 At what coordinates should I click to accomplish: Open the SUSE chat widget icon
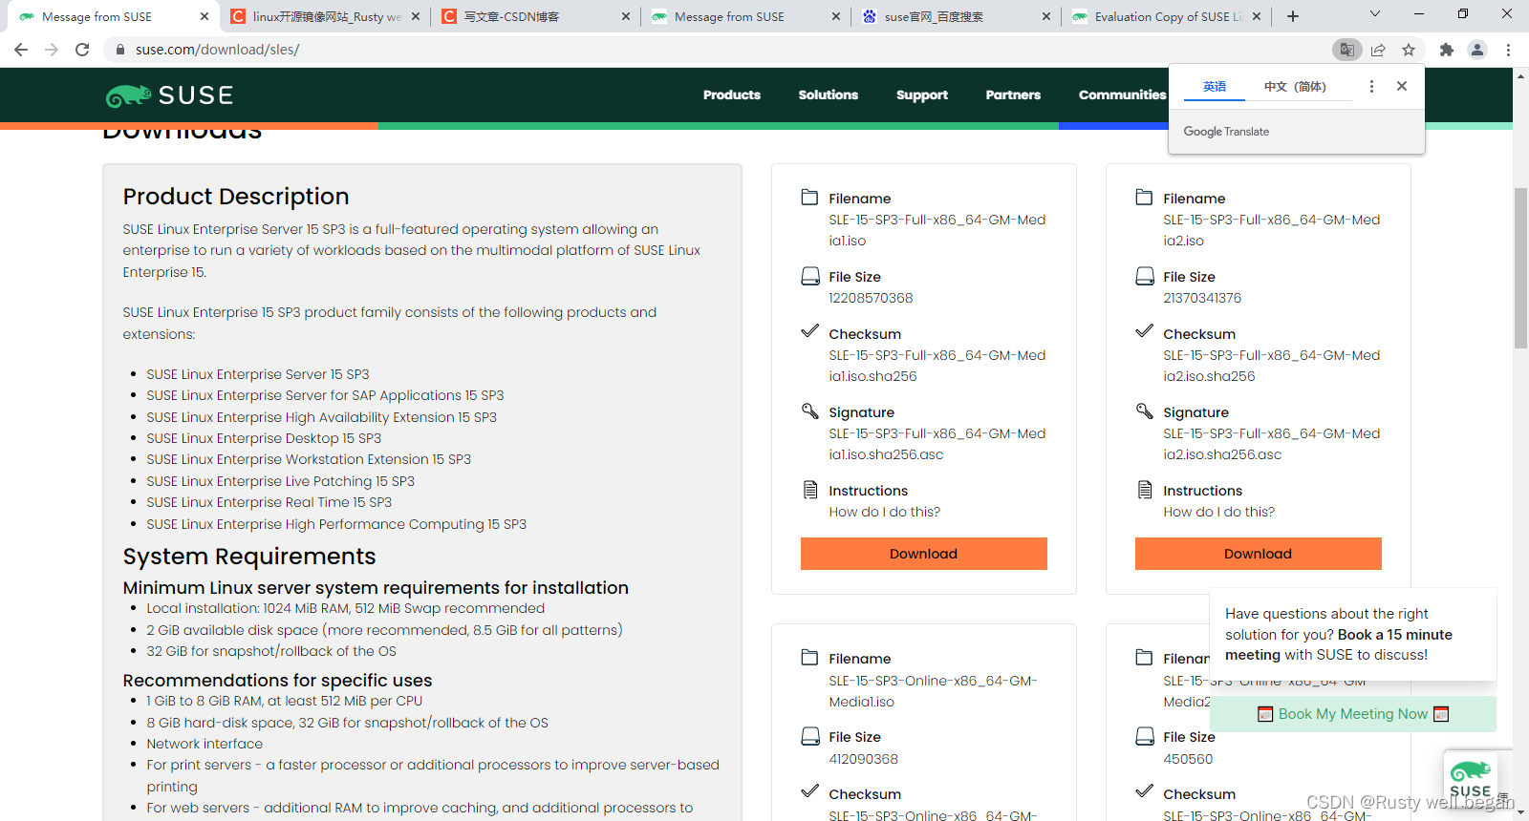point(1471,779)
